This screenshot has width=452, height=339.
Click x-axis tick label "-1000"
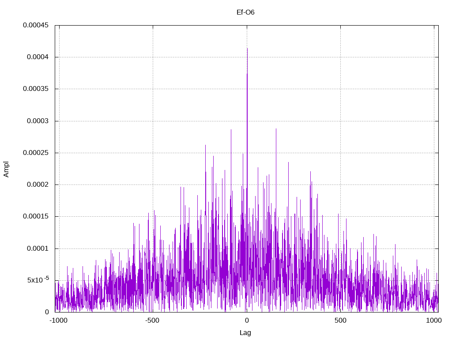coord(59,320)
